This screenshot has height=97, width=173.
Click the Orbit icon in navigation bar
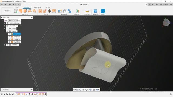point(74,90)
